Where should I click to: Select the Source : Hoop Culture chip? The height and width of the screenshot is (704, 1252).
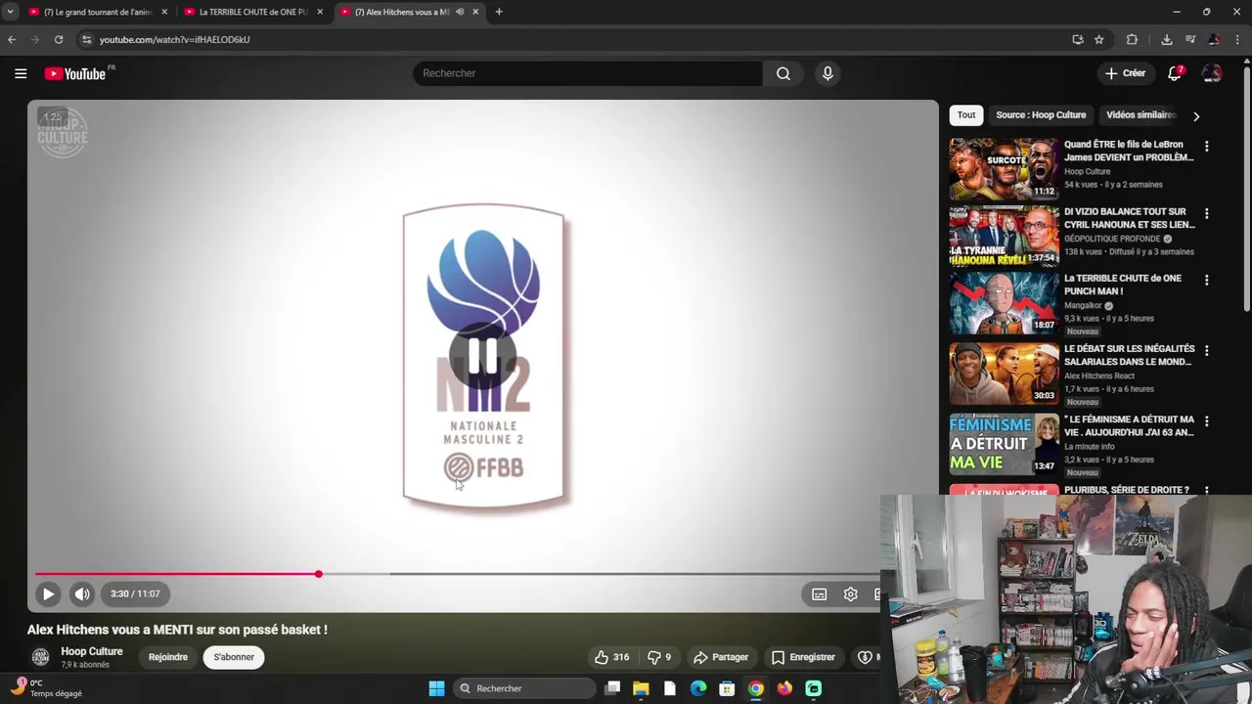pos(1041,115)
